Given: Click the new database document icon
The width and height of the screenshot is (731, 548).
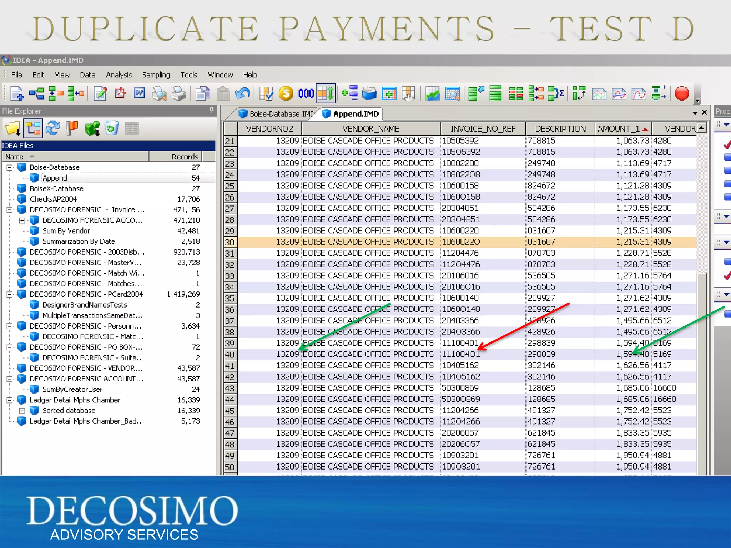Looking at the screenshot, I should (17, 94).
